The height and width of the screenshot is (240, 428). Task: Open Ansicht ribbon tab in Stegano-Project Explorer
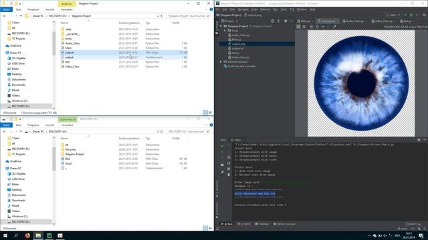click(x=49, y=9)
